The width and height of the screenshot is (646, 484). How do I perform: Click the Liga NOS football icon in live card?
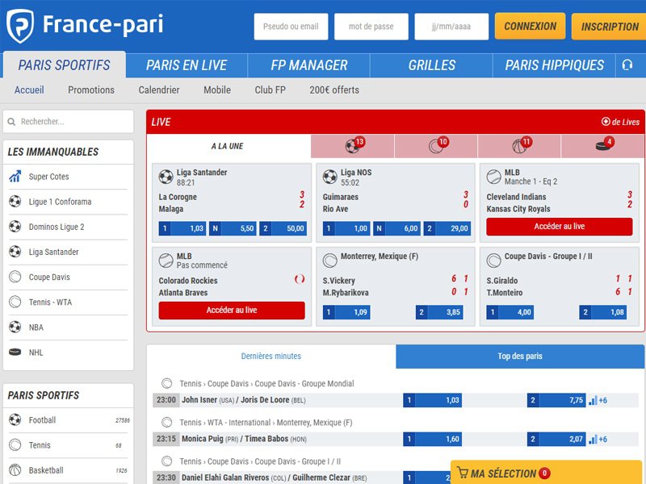330,177
